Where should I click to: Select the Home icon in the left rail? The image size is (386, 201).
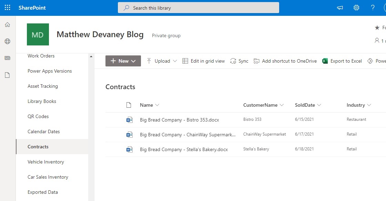click(7, 24)
